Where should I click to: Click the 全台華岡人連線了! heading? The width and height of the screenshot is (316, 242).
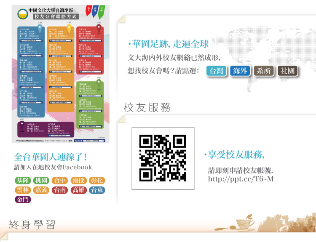click(x=51, y=157)
